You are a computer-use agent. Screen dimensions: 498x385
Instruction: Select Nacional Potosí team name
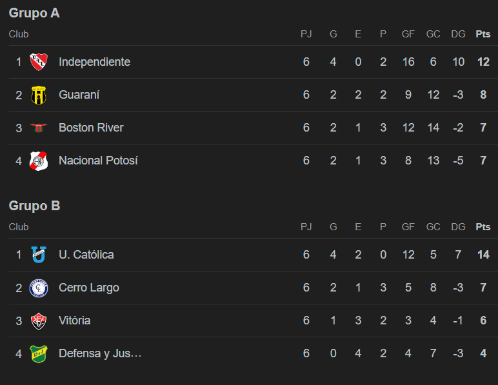[x=99, y=161]
